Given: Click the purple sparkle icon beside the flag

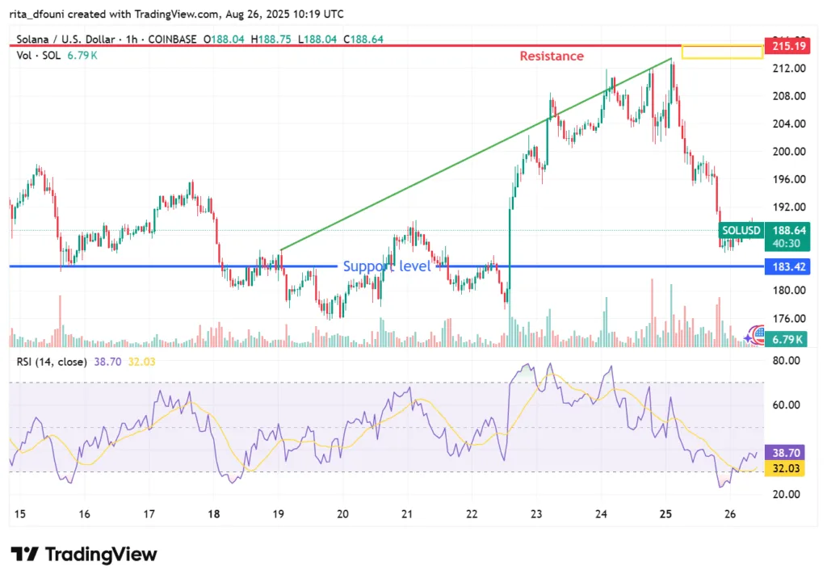Looking at the screenshot, I should pos(749,337).
